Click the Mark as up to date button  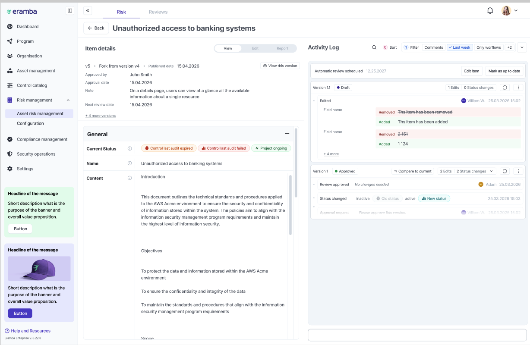coord(504,71)
